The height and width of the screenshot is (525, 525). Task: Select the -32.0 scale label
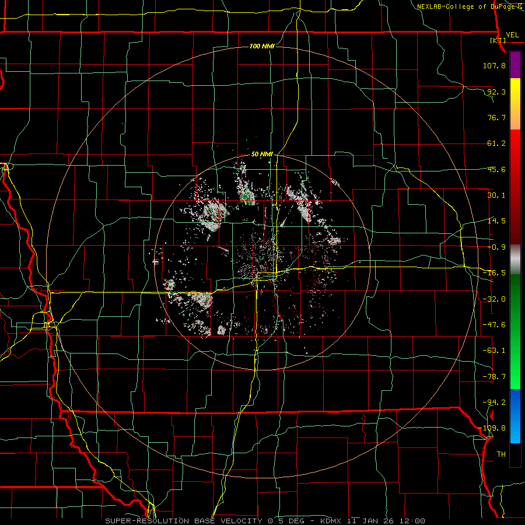tap(494, 299)
